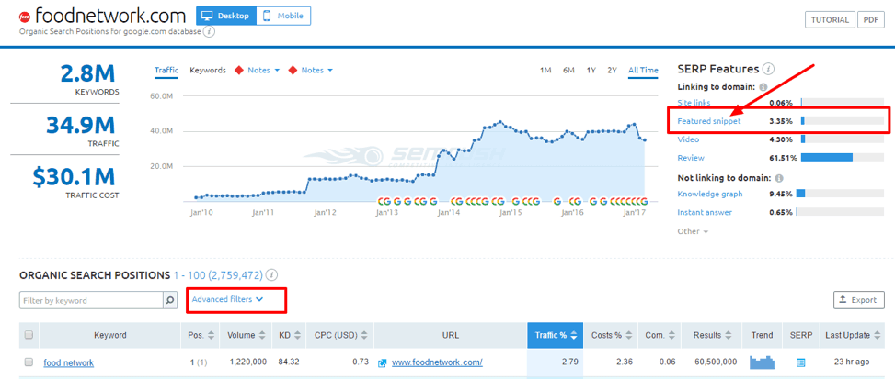Click the info icon next to SERP Features
Screen dimensions: 895x379
(x=768, y=69)
